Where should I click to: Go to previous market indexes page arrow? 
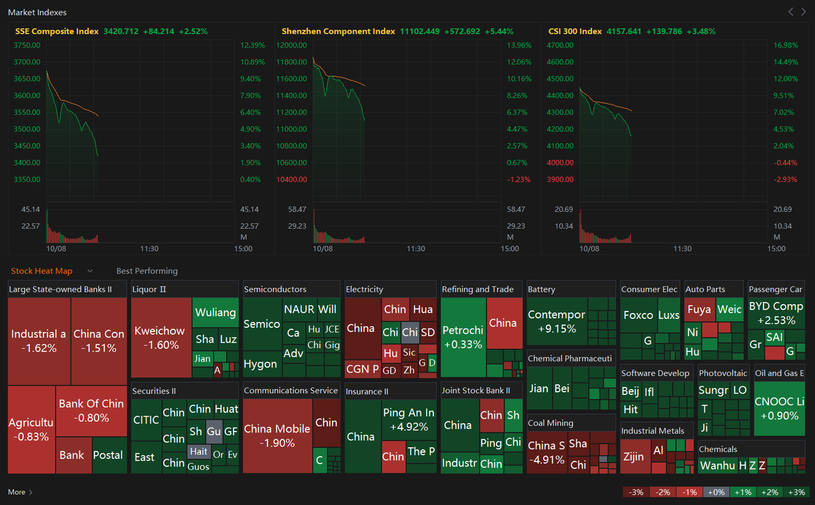click(x=791, y=12)
